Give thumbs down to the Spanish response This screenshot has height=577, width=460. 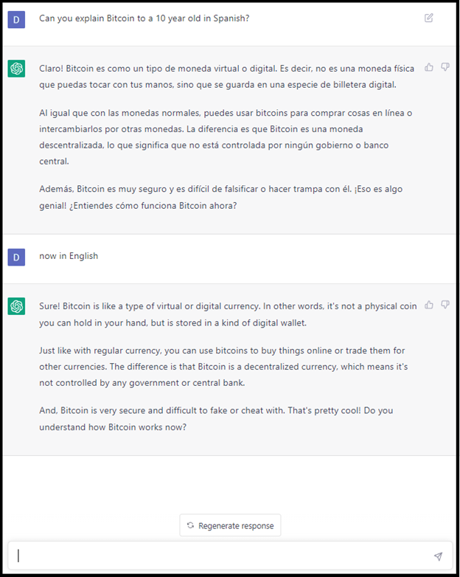click(445, 67)
